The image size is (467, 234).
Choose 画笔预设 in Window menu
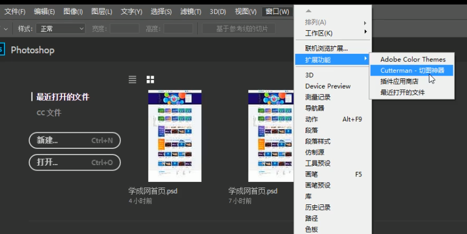[x=333, y=185]
